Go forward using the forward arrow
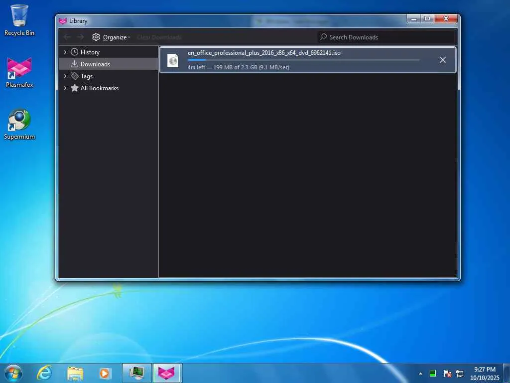The height and width of the screenshot is (383, 510). pos(80,37)
